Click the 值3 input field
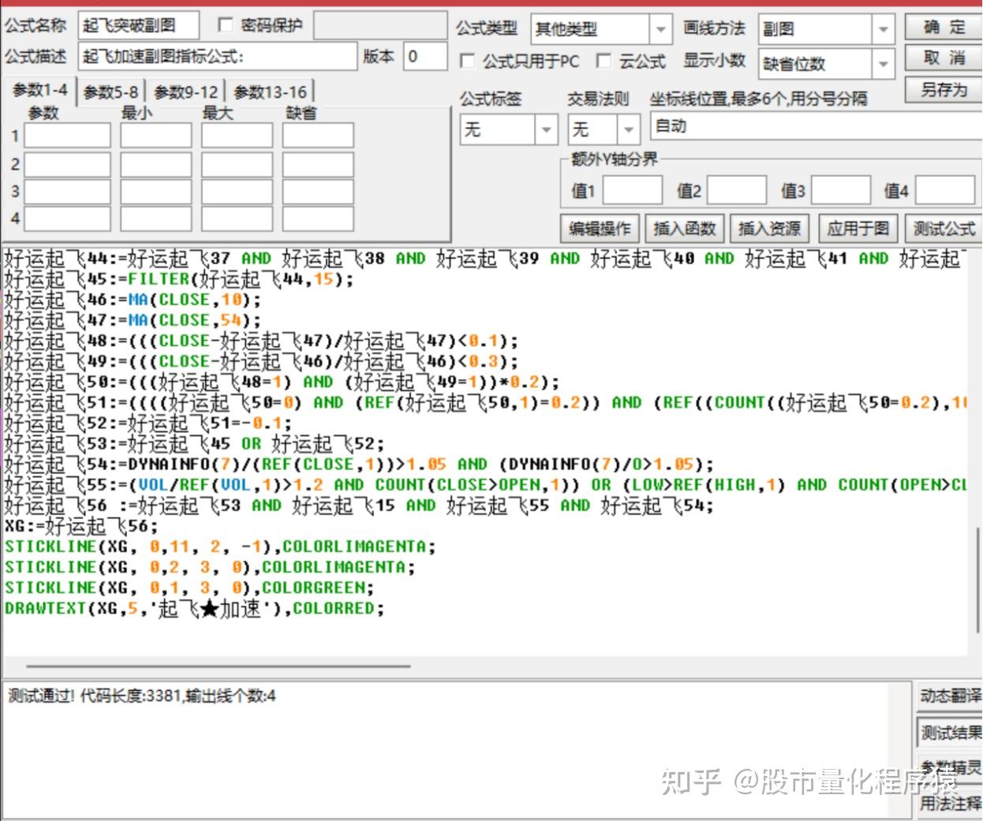Viewport: 983px width, 821px height. pos(841,190)
